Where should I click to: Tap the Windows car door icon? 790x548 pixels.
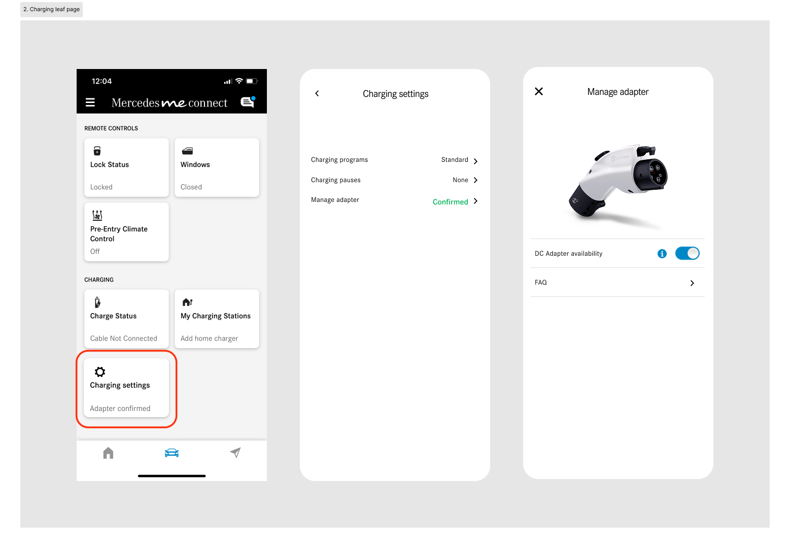click(x=187, y=151)
